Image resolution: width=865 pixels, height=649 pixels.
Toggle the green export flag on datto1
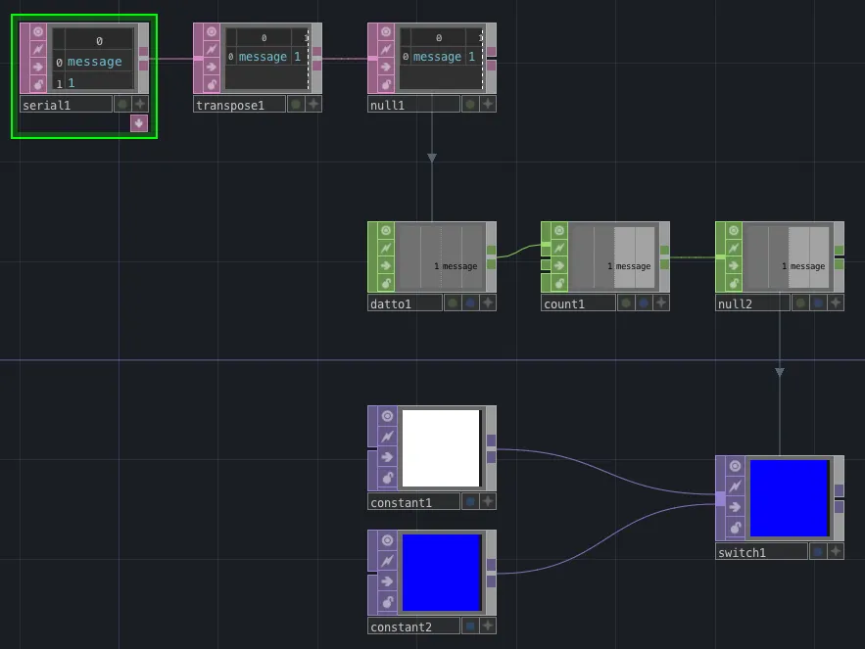point(453,303)
